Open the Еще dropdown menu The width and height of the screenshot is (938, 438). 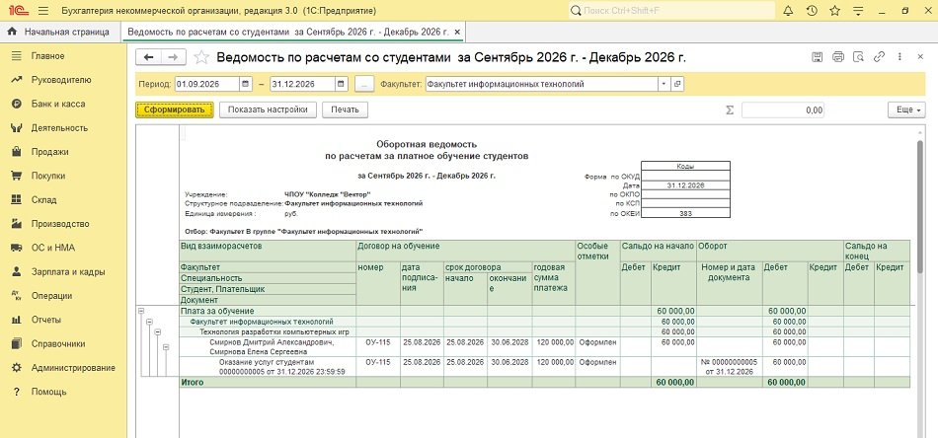coord(906,109)
